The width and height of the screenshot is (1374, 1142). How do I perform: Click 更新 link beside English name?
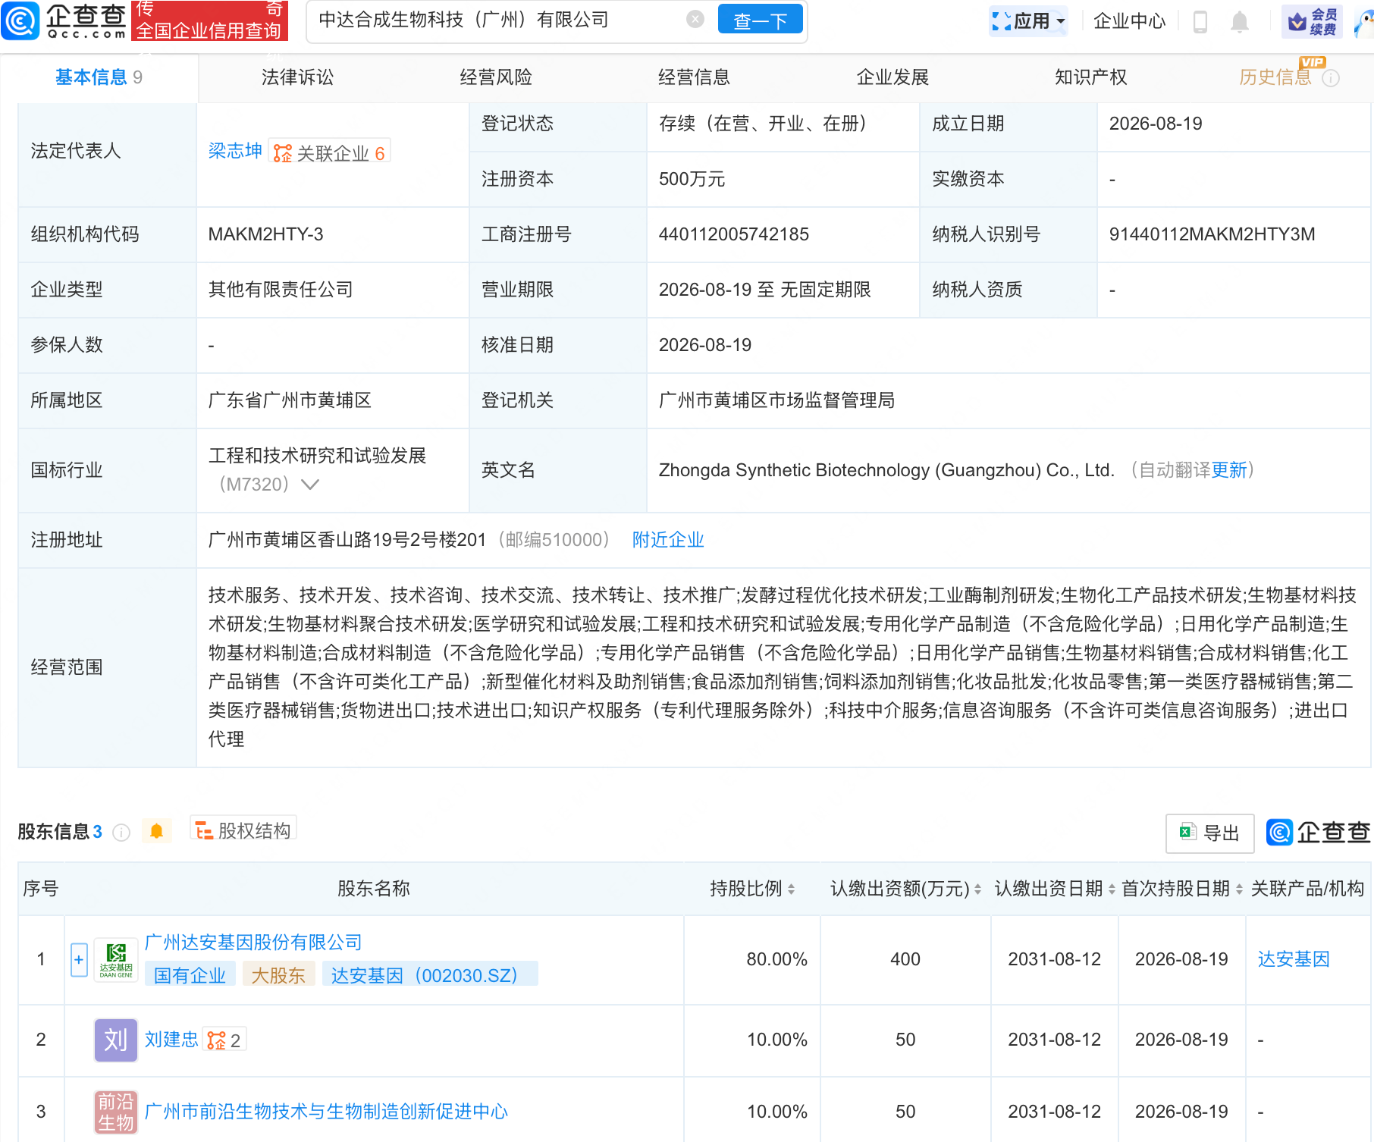pyautogui.click(x=1229, y=470)
